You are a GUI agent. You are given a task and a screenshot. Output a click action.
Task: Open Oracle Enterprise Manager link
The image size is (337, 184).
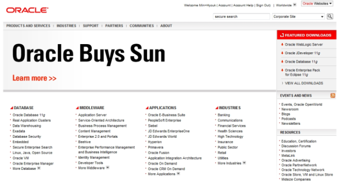coord(33,164)
